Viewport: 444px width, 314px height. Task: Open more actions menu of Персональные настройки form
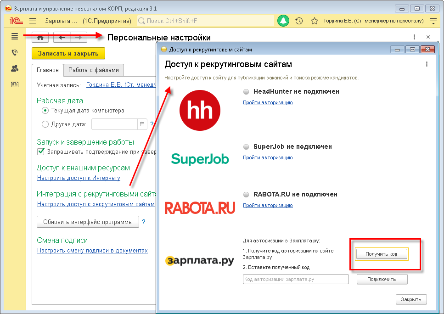pyautogui.click(x=414, y=37)
